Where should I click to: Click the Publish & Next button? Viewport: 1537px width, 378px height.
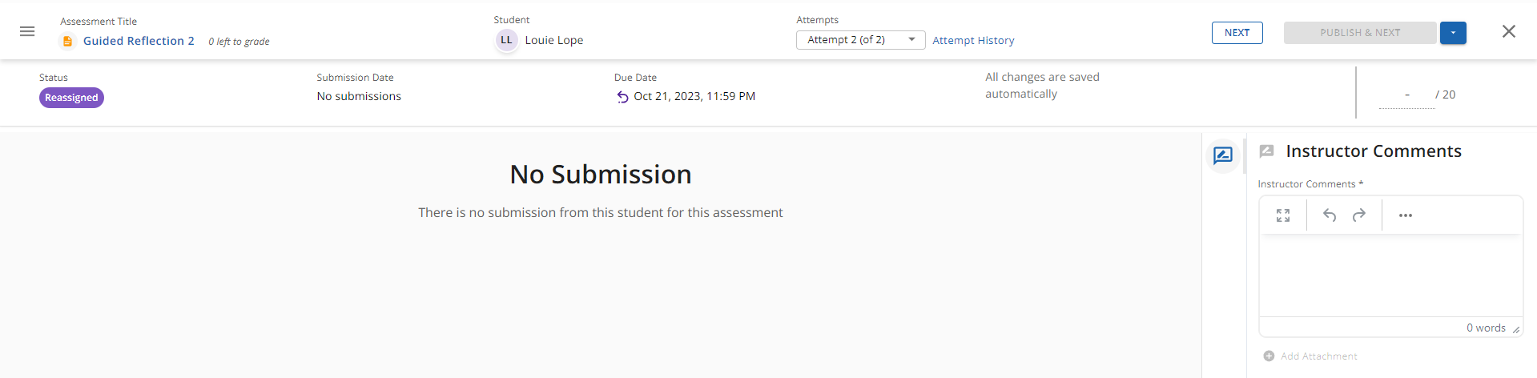[1360, 33]
